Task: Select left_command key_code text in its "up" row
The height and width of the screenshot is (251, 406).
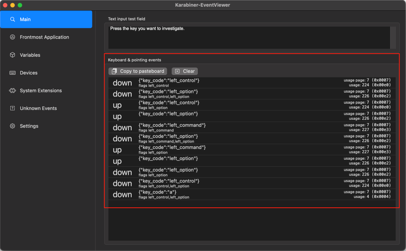Action: point(172,147)
